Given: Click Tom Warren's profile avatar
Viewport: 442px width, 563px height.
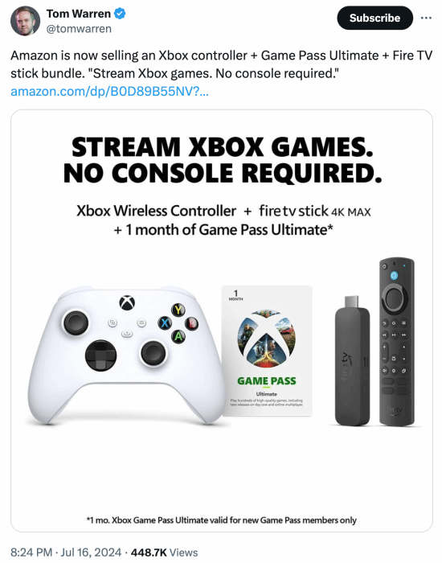Looking at the screenshot, I should pos(25,21).
